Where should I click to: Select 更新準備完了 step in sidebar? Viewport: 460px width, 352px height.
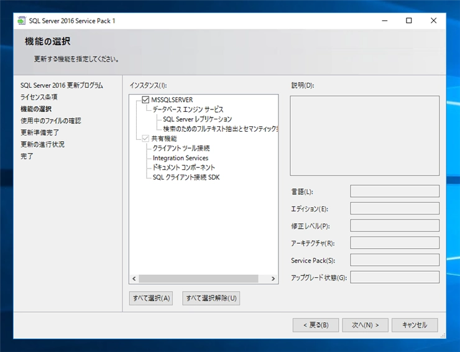40,132
